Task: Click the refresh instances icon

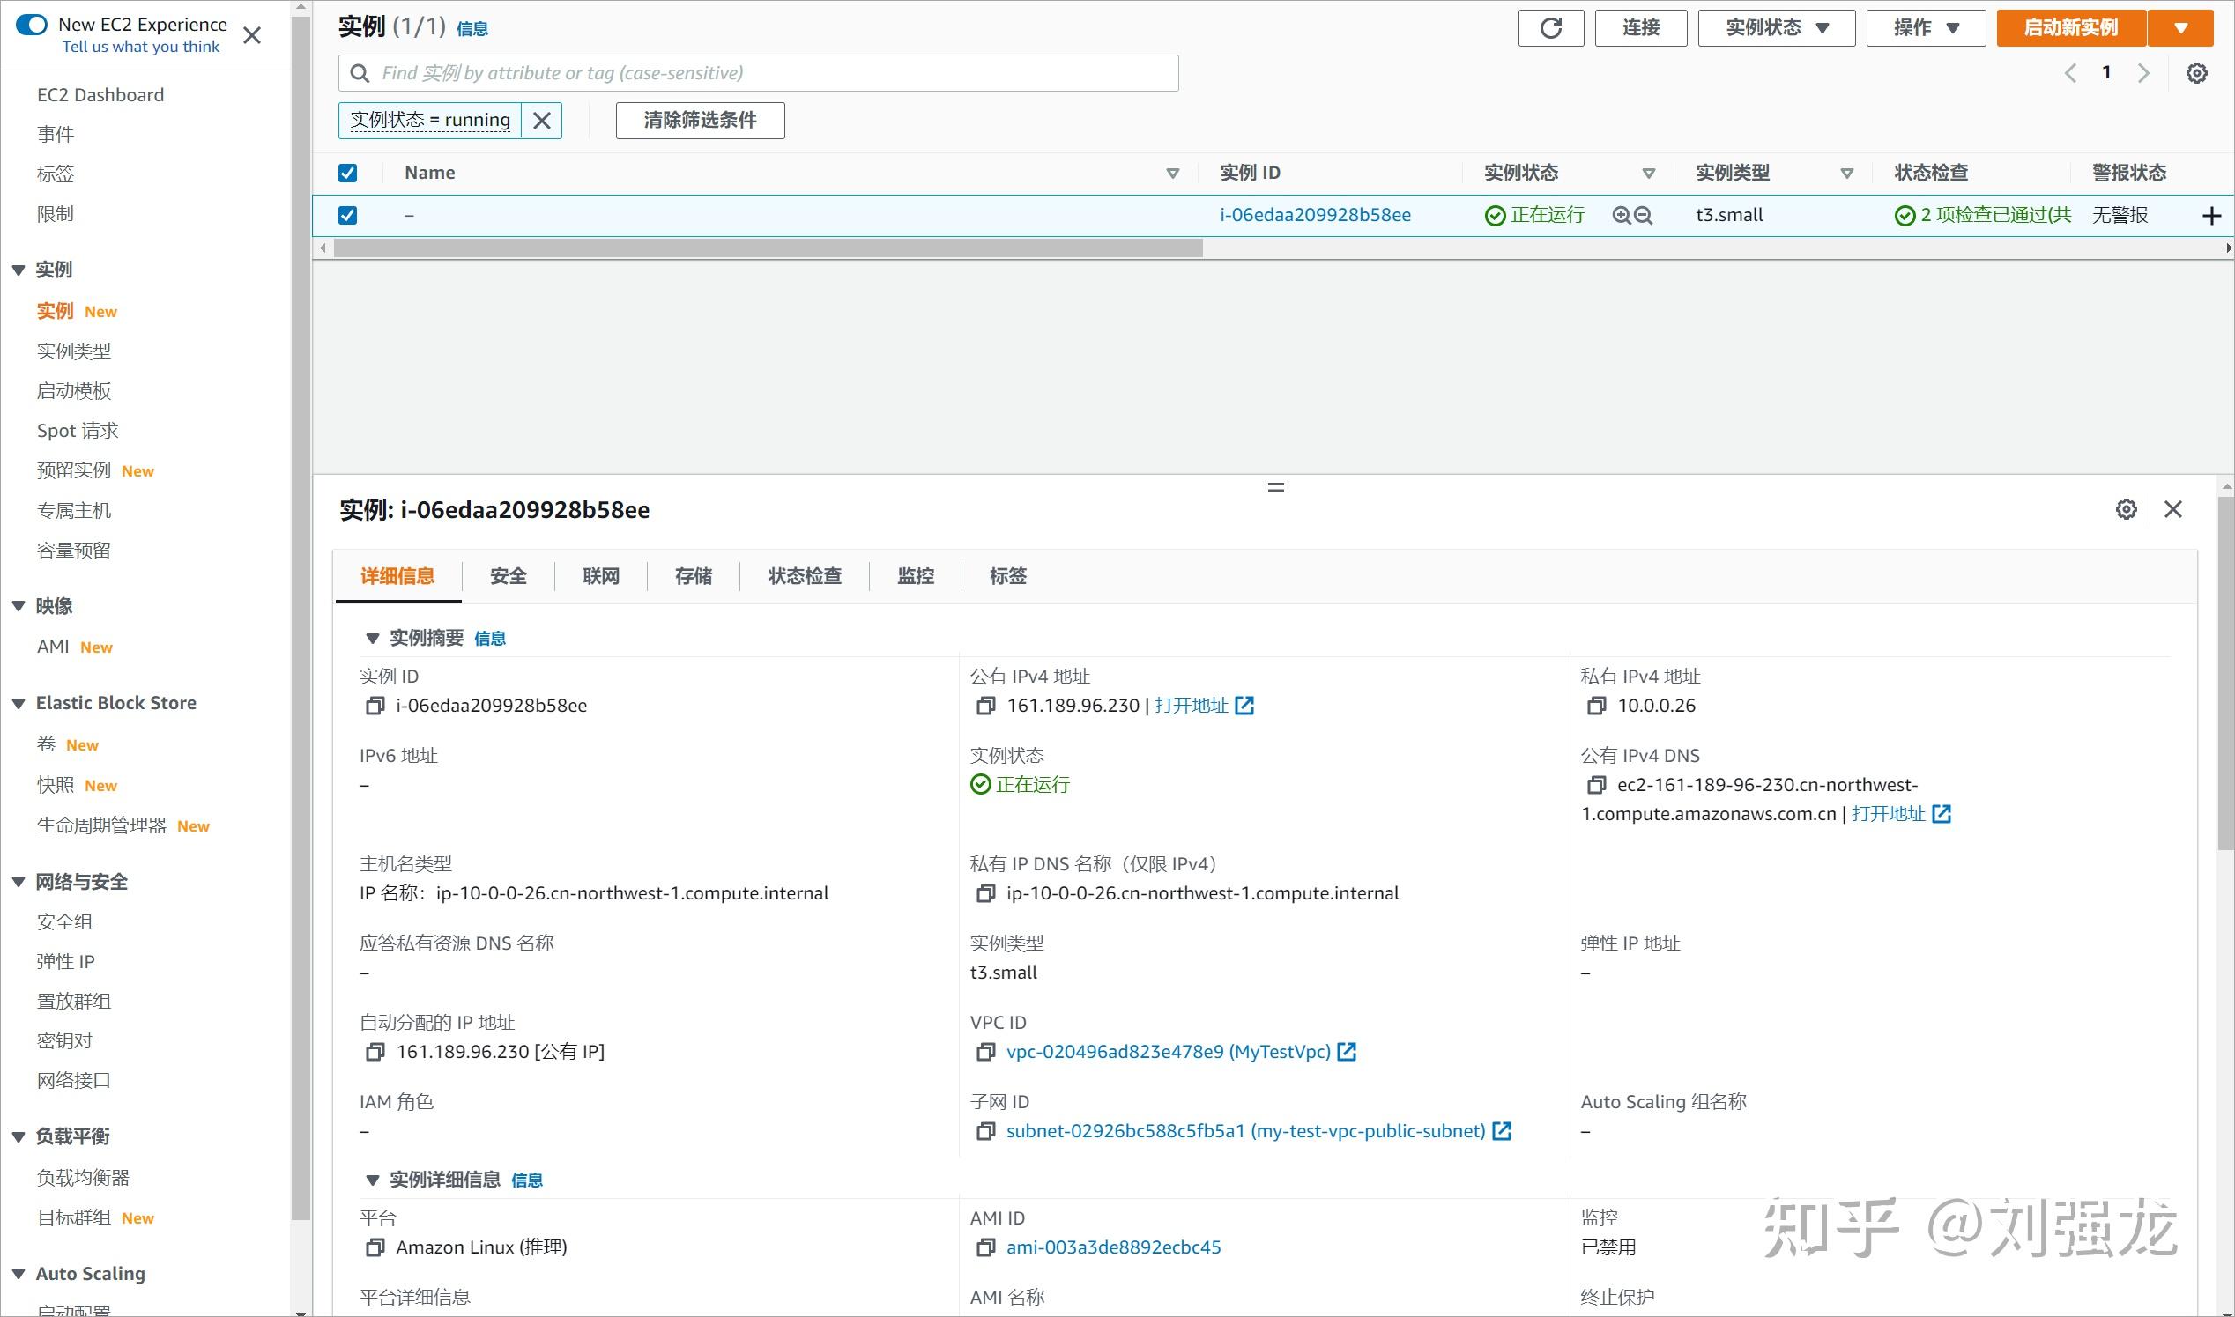Action: click(1550, 27)
